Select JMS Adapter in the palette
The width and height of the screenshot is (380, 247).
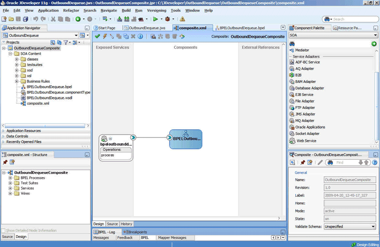pos(302,114)
